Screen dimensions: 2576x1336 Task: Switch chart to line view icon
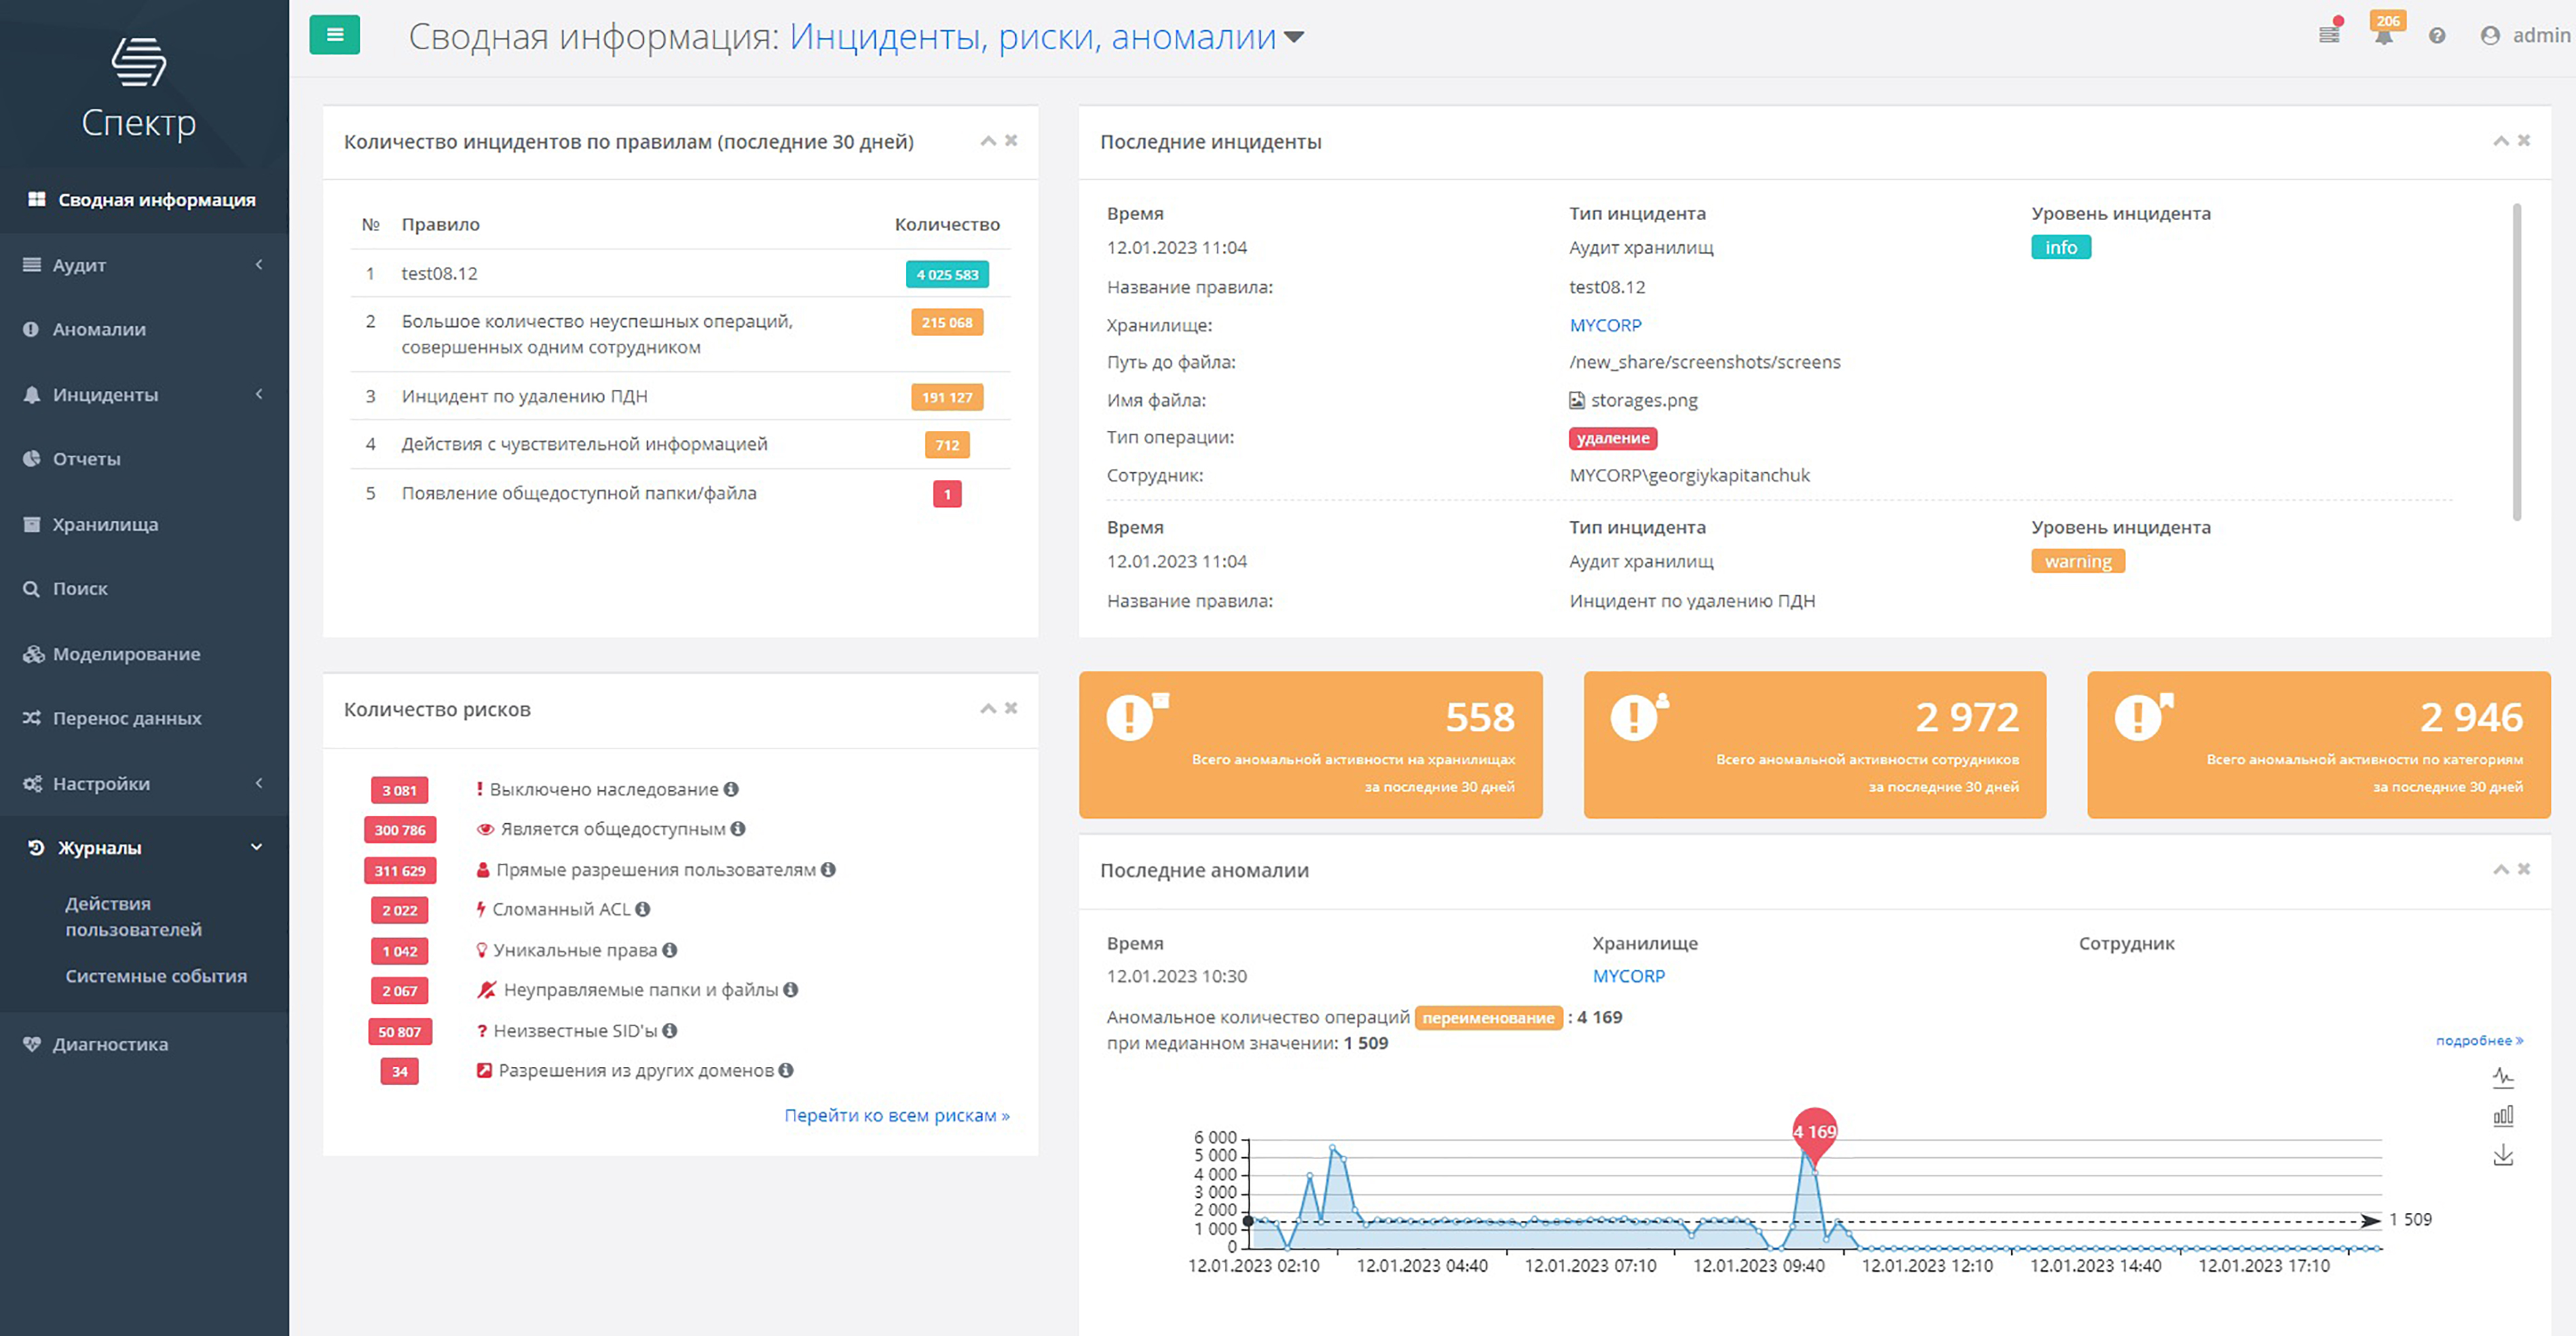2503,1077
